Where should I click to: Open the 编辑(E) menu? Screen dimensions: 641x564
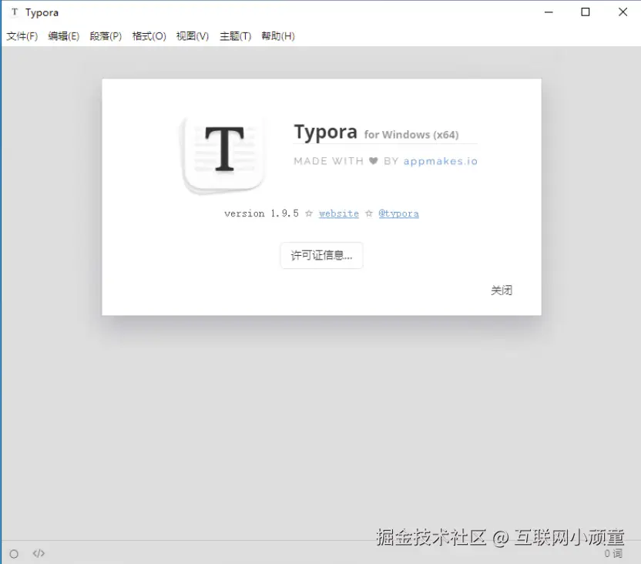pyautogui.click(x=64, y=36)
